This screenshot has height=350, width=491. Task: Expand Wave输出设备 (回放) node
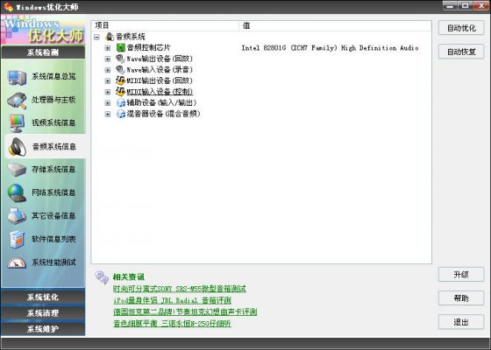coord(108,59)
